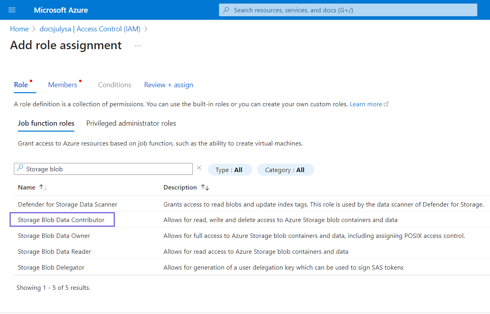Select the Conditions tab
This screenshot has height=314, width=490.
click(x=114, y=85)
